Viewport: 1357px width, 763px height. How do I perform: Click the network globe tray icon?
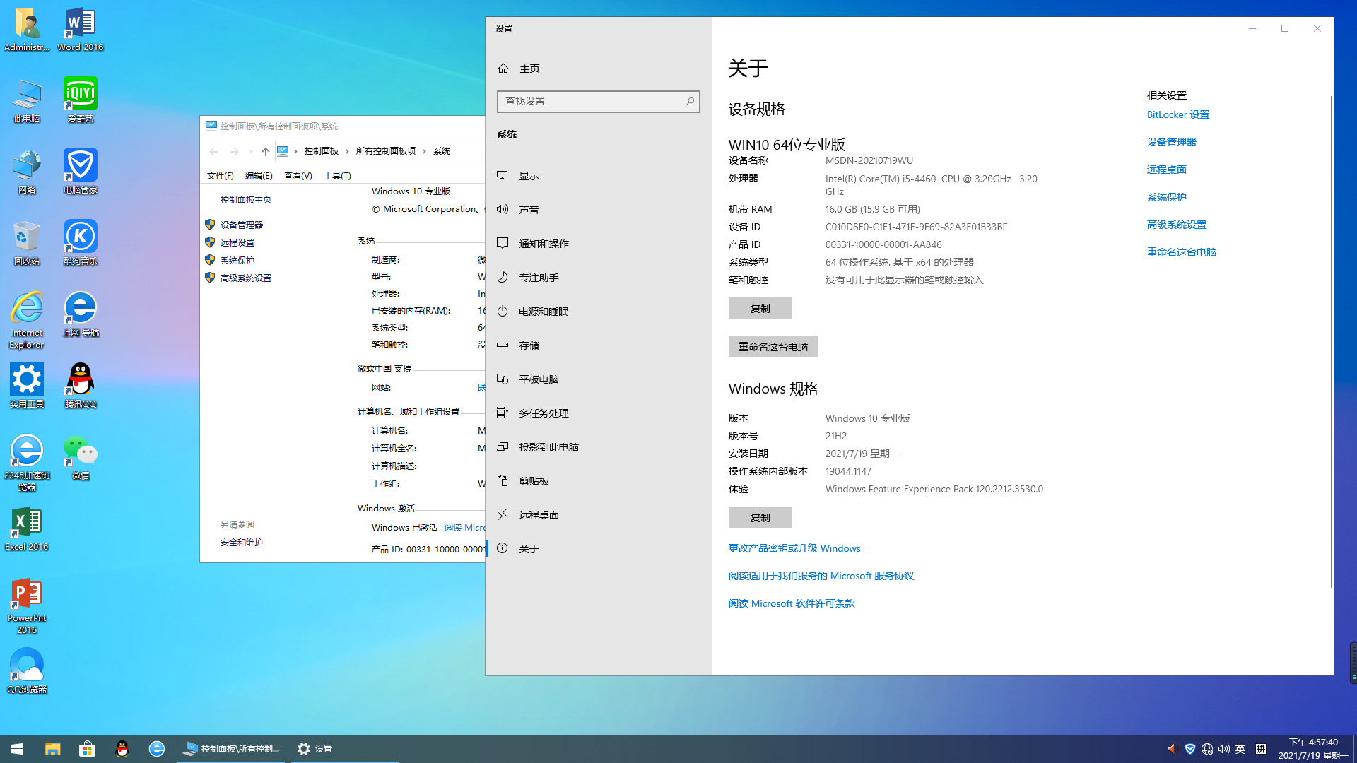[1207, 749]
